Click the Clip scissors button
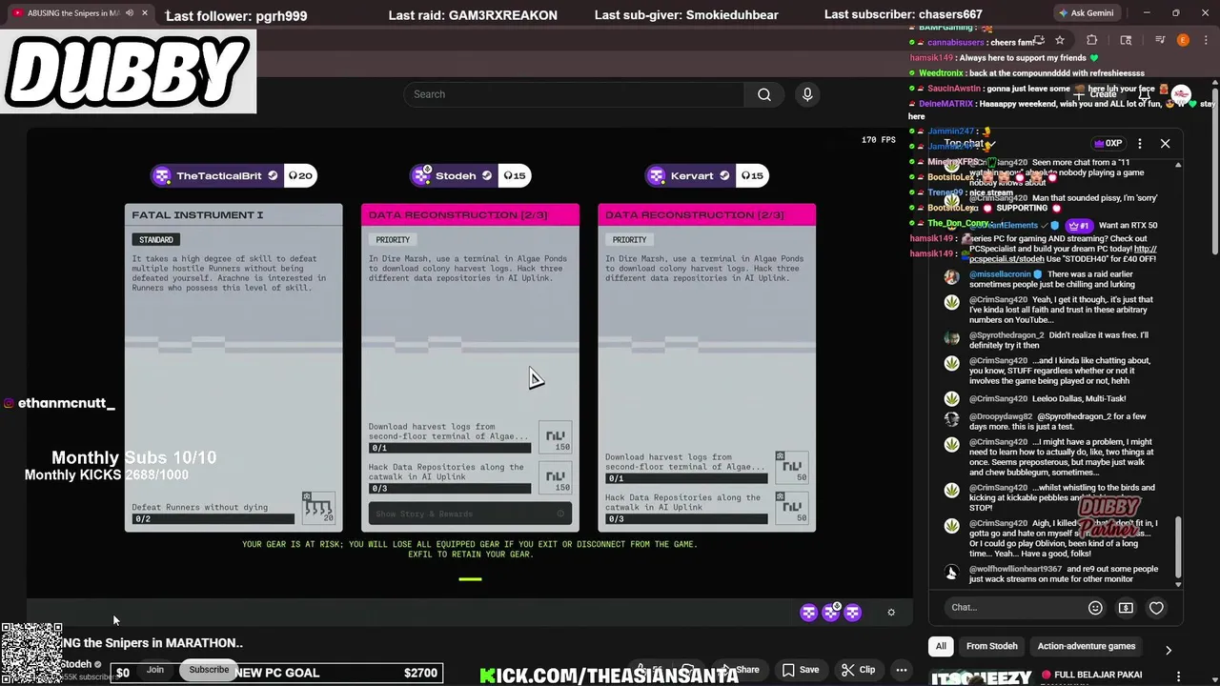 (x=858, y=670)
